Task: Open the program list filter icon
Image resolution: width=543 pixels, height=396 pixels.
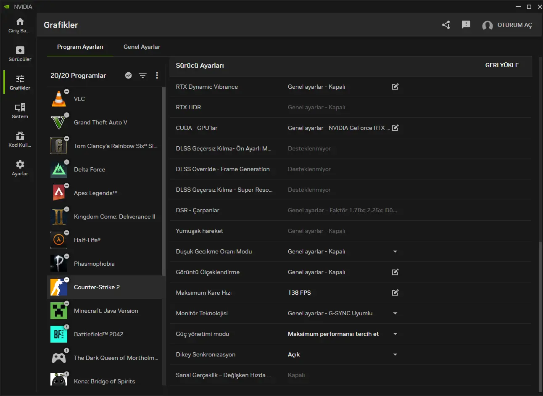Action: click(x=143, y=75)
